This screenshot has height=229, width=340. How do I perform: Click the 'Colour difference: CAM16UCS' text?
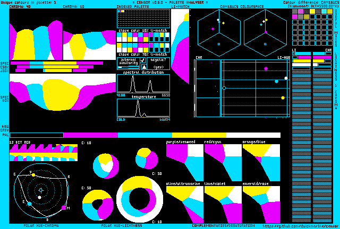311,2
